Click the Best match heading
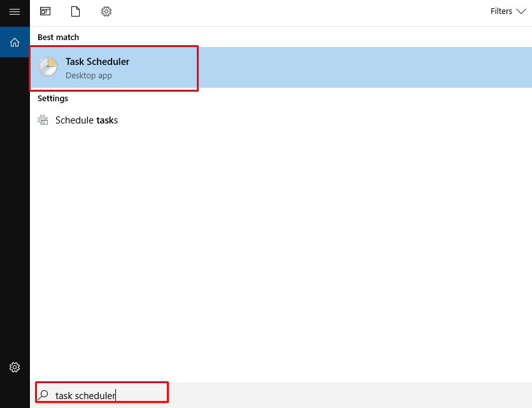The width and height of the screenshot is (532, 408). [58, 38]
